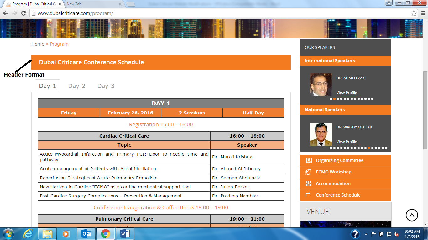Open Outlook from the taskbar
This screenshot has height=240, width=428.
click(x=86, y=234)
